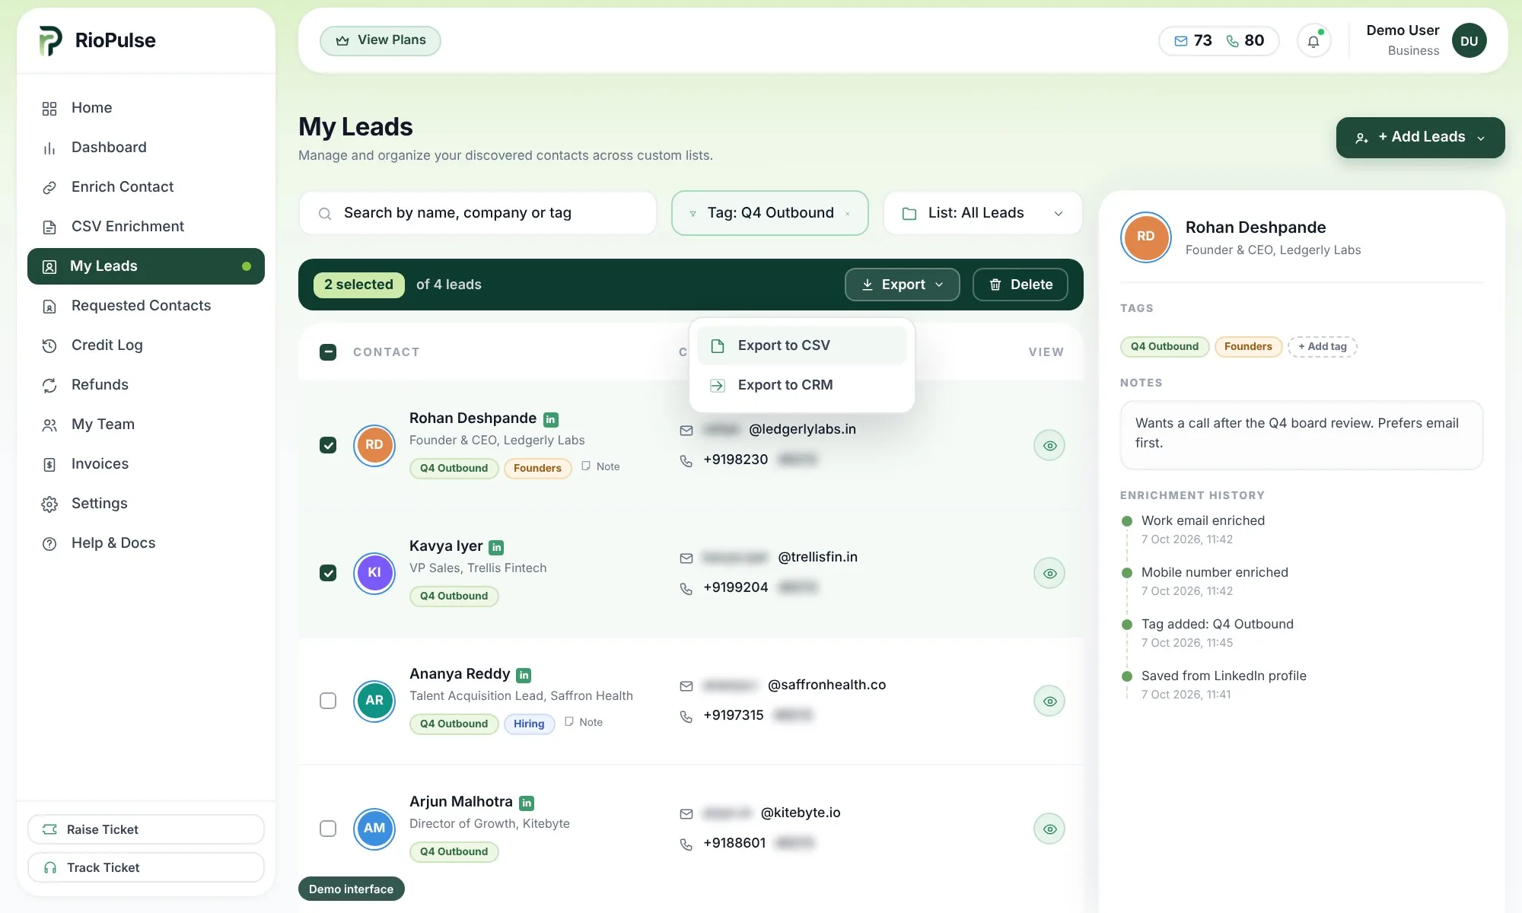1522x913 pixels.
Task: Select Arjun Malhotra's checkbox
Action: pos(328,829)
